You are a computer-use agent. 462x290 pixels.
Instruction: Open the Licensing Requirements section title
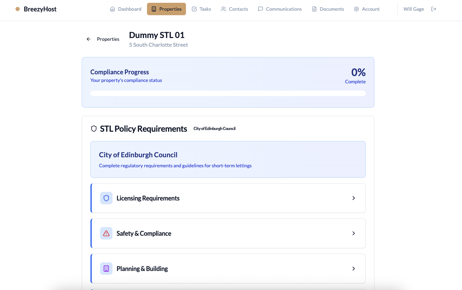pyautogui.click(x=148, y=198)
